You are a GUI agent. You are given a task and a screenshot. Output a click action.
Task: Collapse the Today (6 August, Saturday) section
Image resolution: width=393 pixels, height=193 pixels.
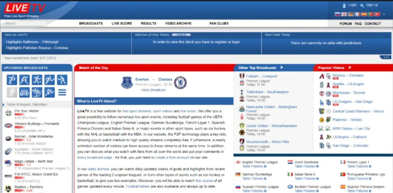coord(3,104)
